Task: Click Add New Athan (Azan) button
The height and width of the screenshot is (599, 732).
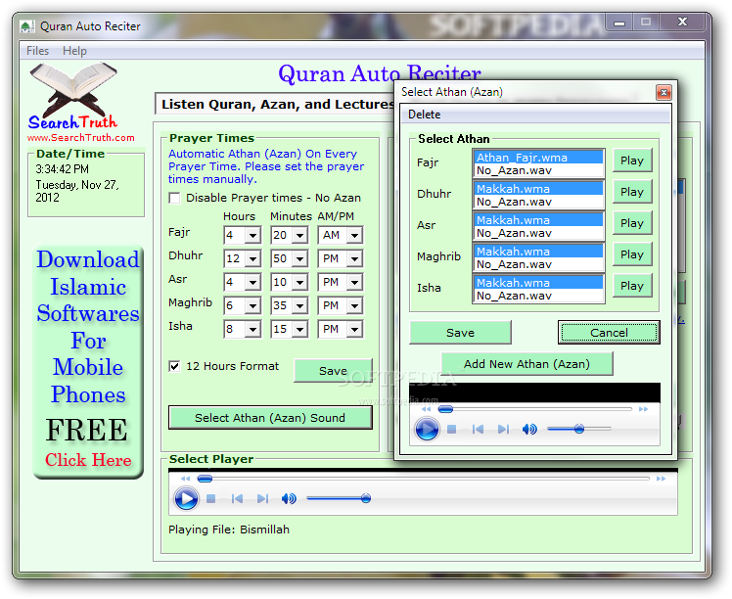Action: 526,364
